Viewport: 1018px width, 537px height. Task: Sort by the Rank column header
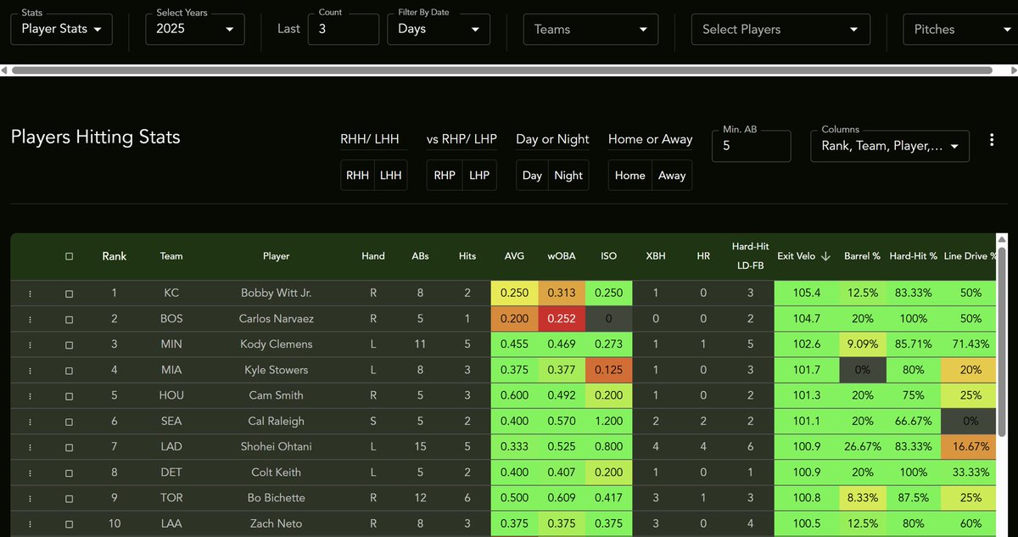tap(115, 256)
